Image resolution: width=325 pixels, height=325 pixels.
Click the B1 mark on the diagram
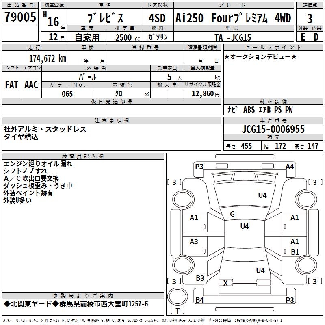[x=295, y=252]
